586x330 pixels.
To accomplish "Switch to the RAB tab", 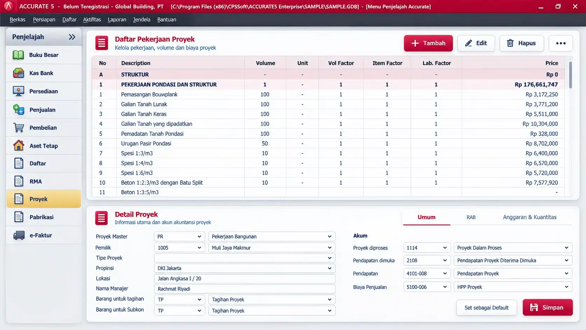I will click(471, 217).
